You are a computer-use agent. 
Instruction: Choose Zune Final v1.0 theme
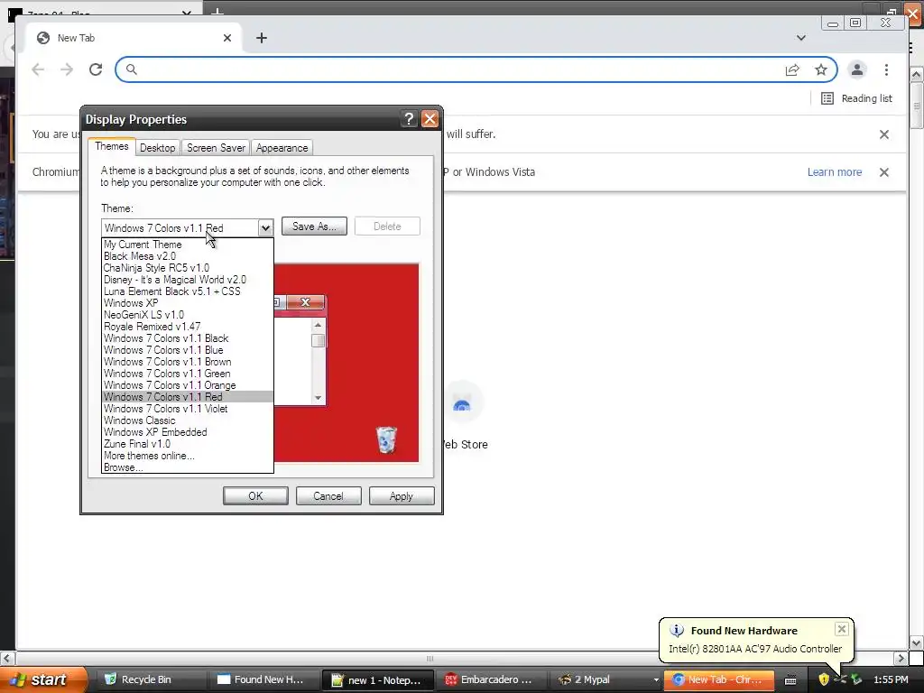188,444
